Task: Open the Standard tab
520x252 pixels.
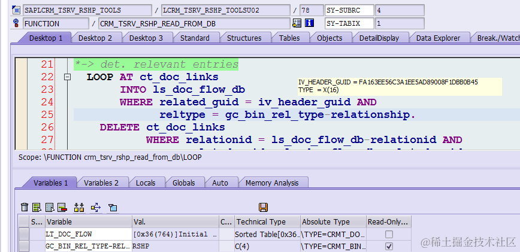Action: (195, 38)
